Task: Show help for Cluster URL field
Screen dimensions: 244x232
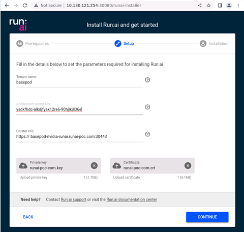Action: [147, 134]
